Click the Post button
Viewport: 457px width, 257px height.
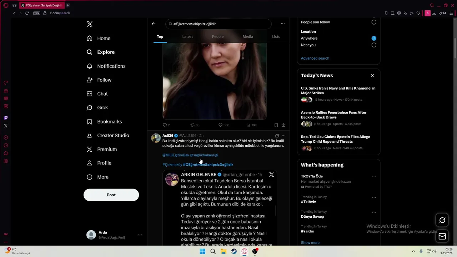pyautogui.click(x=111, y=195)
